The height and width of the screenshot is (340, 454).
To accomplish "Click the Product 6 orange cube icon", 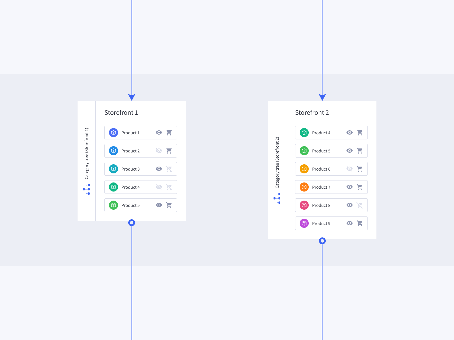I will pos(304,169).
